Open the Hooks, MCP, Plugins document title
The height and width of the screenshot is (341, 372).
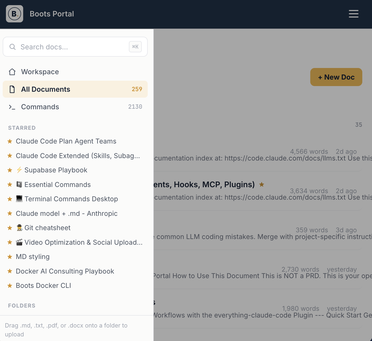(204, 185)
